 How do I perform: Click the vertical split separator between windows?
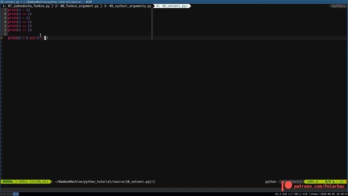[152, 24]
